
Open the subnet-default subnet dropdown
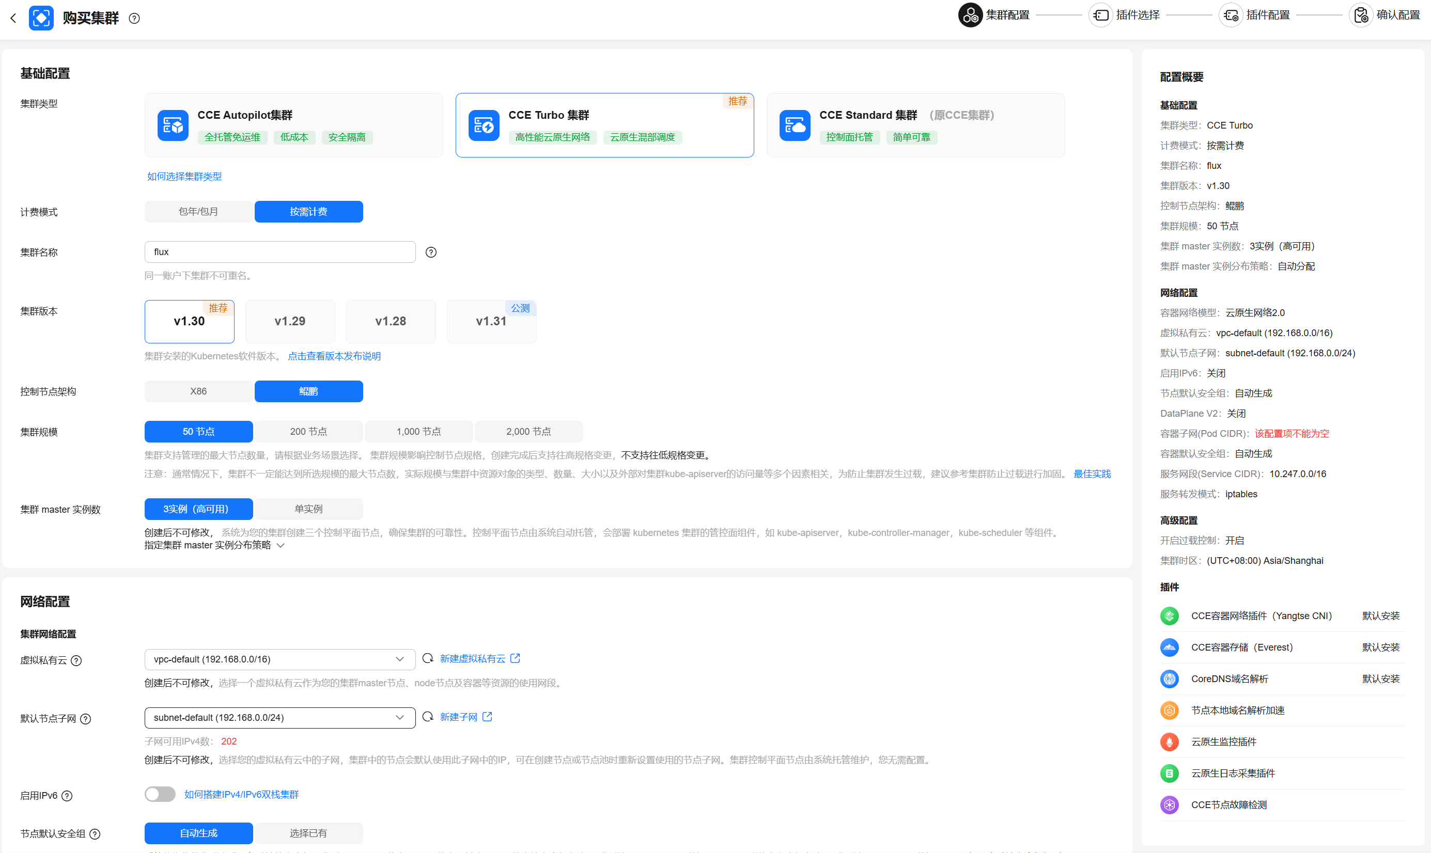pos(279,718)
